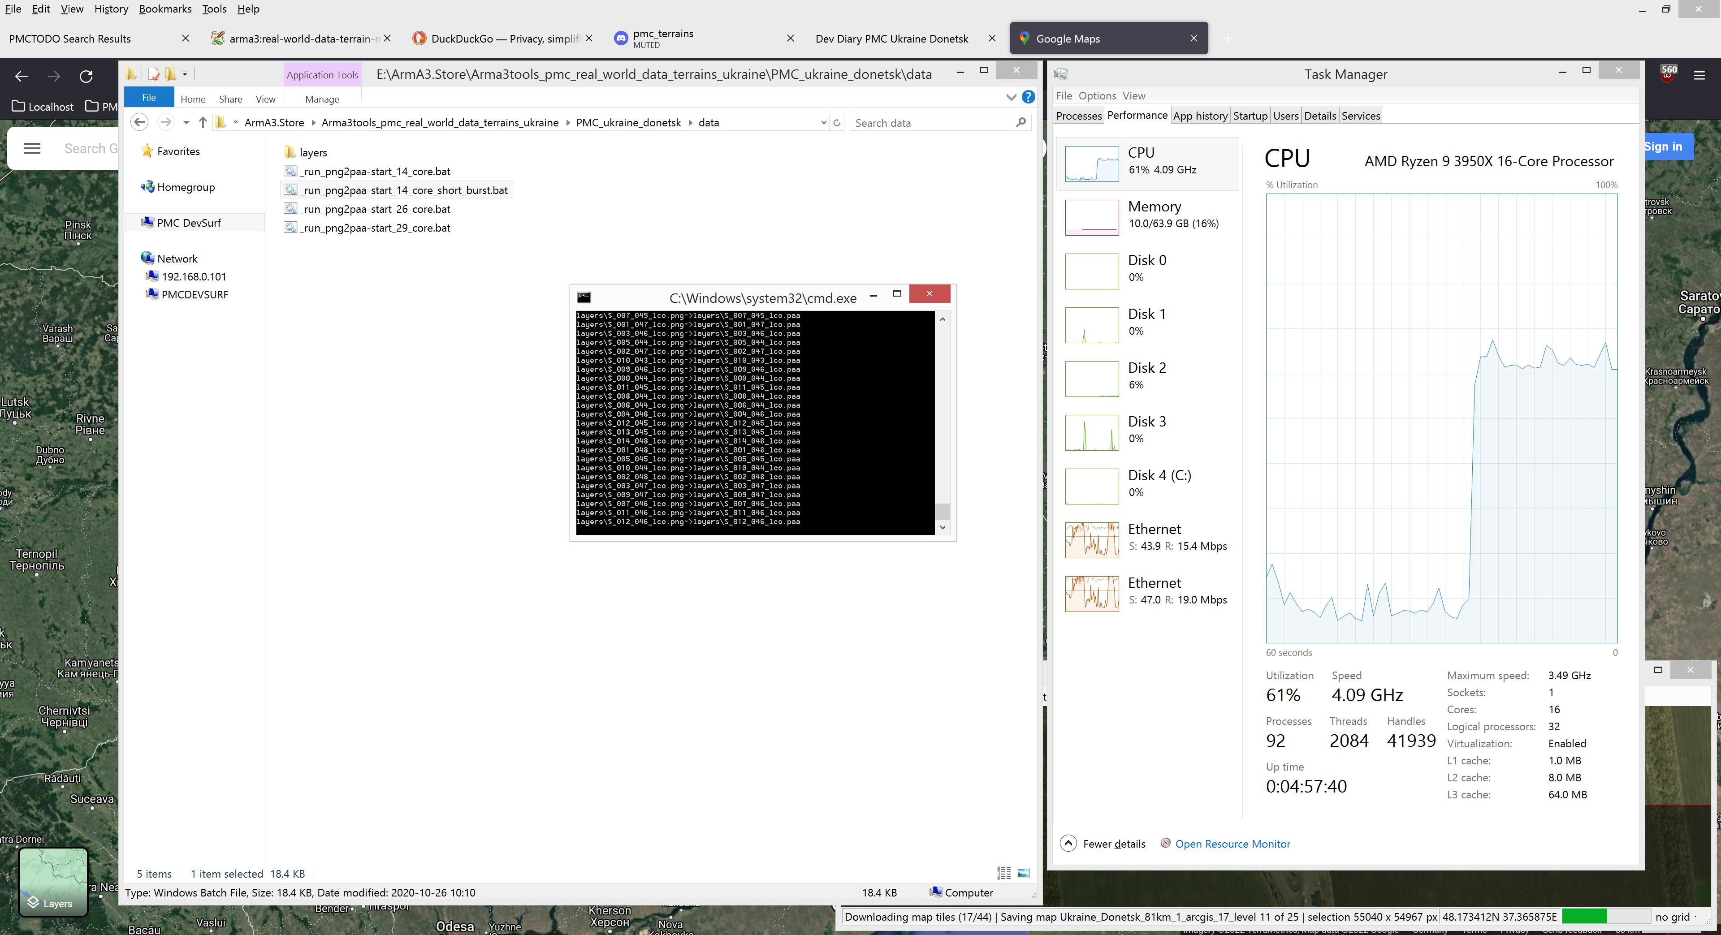Click the Search data input field
This screenshot has height=935, width=1721.
pyautogui.click(x=932, y=123)
